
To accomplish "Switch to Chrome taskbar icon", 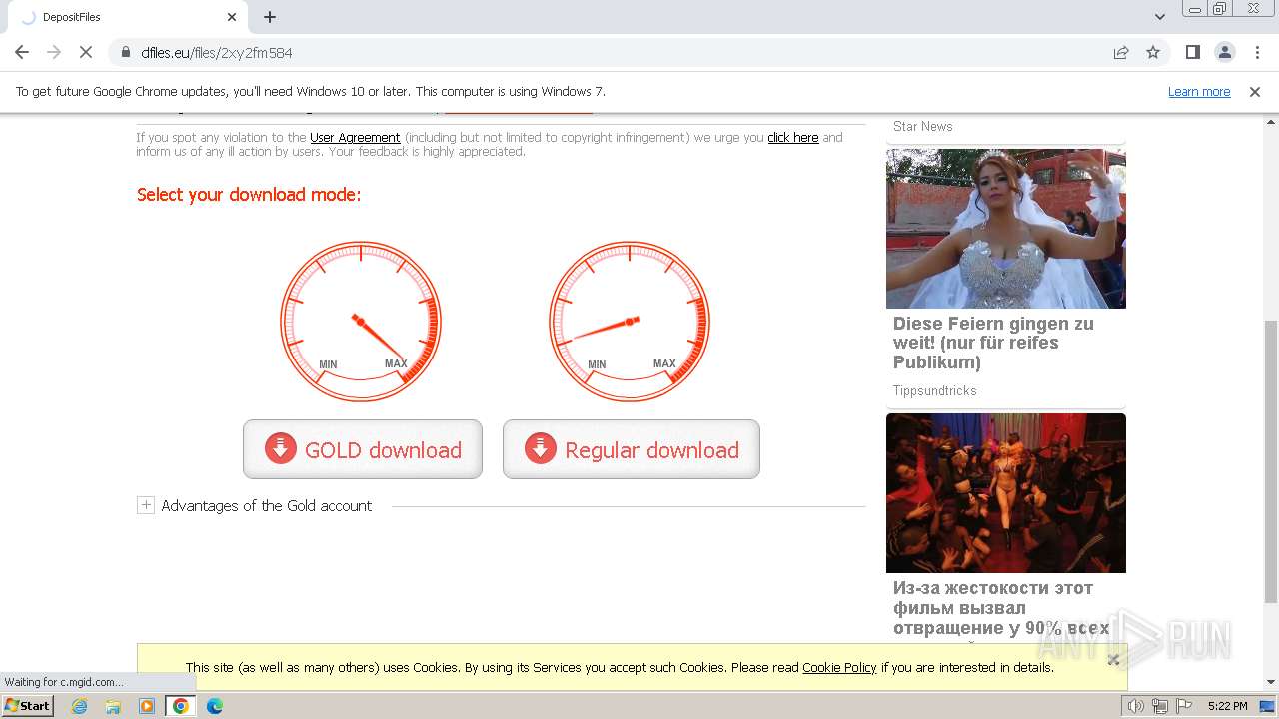I will pyautogui.click(x=181, y=706).
